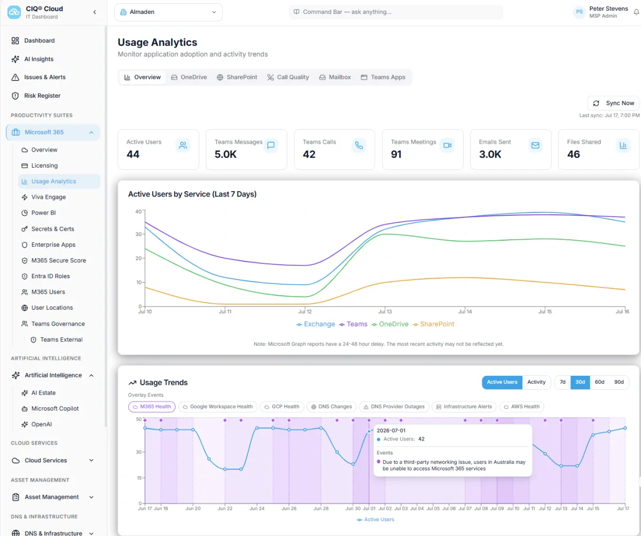The image size is (641, 536).
Task: Click the Active Users card icon
Action: (x=183, y=145)
